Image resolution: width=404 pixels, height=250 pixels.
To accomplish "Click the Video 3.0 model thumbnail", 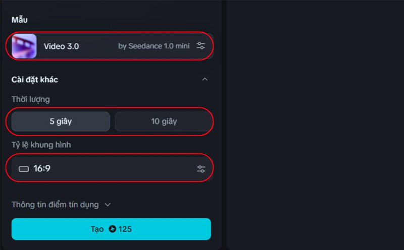I will tap(24, 46).
